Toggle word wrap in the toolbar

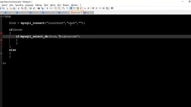(64, 8)
